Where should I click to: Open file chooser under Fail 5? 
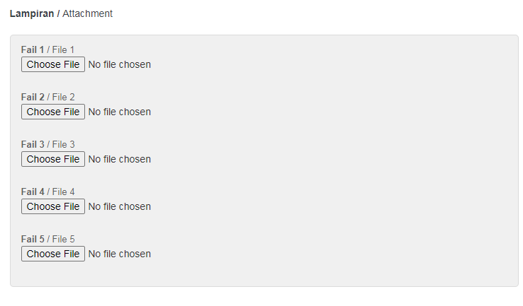(x=53, y=254)
